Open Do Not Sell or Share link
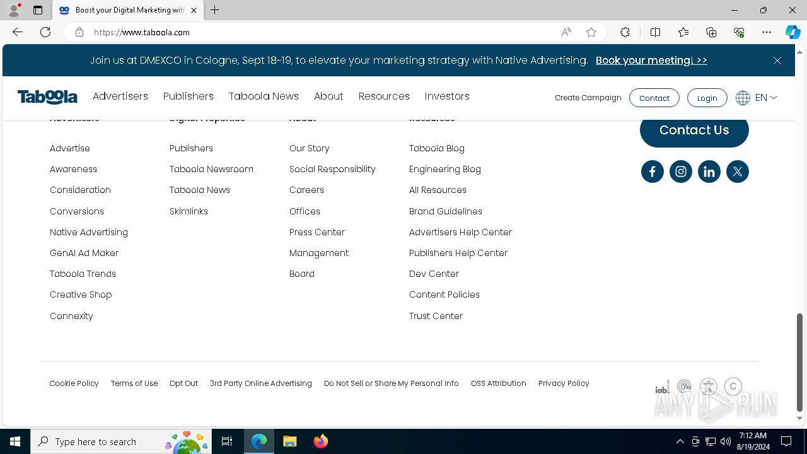The width and height of the screenshot is (807, 454). click(392, 383)
